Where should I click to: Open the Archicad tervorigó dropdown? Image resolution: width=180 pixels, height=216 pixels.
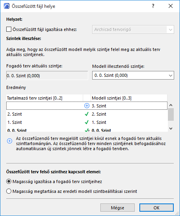tap(133, 29)
